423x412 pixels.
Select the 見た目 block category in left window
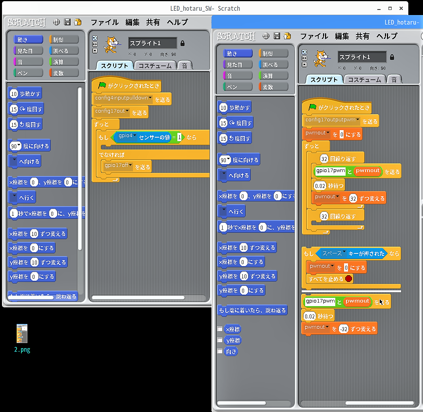pos(28,51)
